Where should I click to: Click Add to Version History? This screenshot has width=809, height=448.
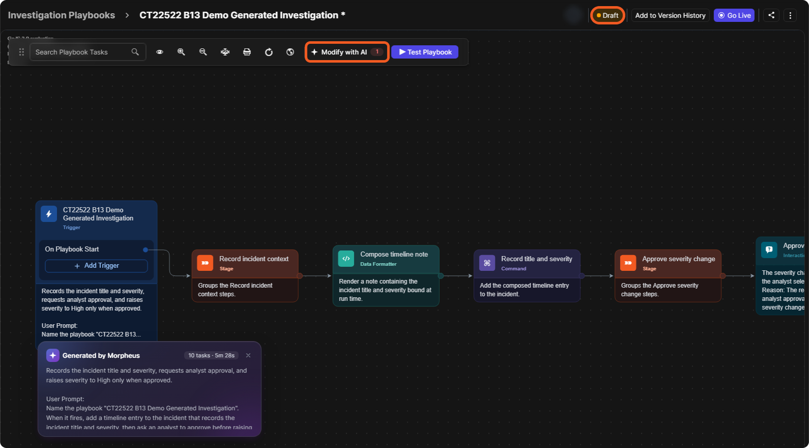click(x=670, y=15)
